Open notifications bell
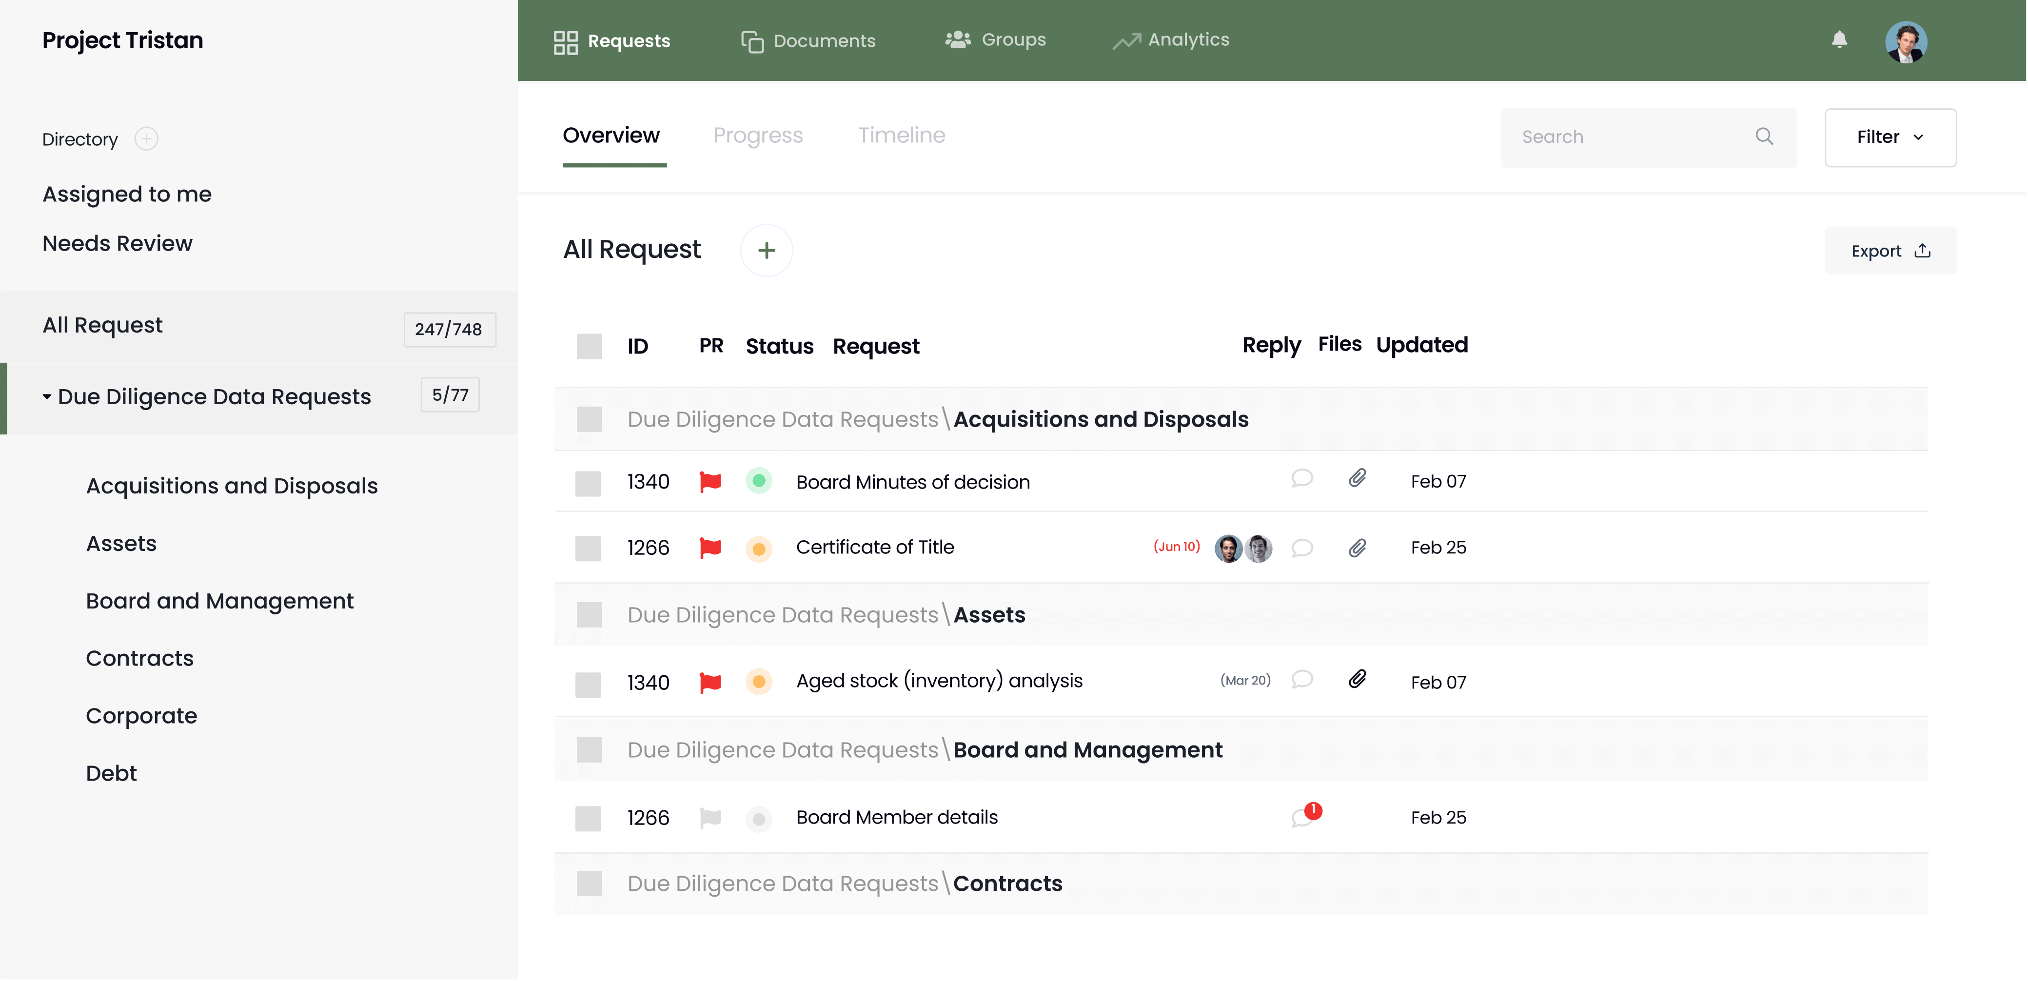The image size is (2028, 981). 1839,40
